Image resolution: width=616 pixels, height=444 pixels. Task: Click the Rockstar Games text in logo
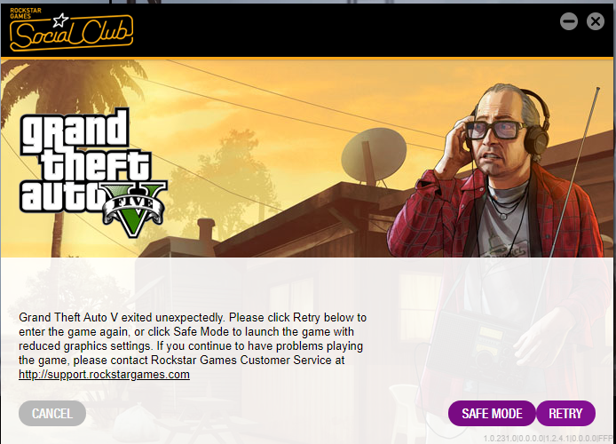26,13
